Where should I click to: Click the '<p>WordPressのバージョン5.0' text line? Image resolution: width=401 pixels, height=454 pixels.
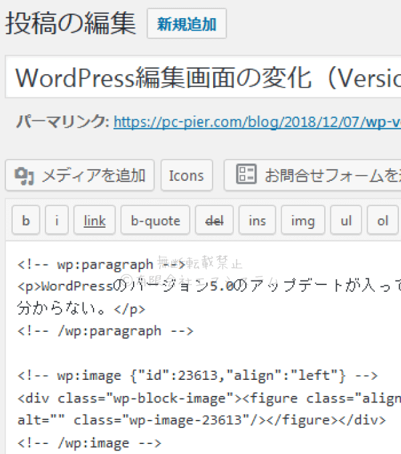(209, 286)
